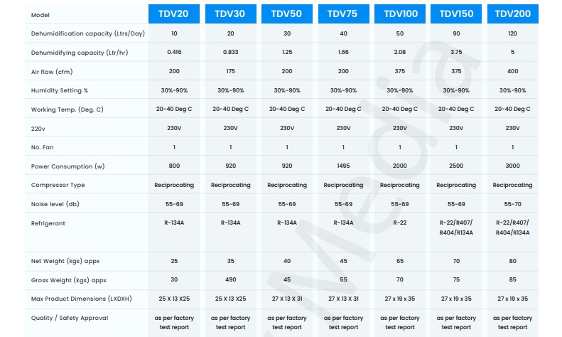562x337 pixels.
Task: Click gross weight value '85'
Action: click(x=512, y=279)
